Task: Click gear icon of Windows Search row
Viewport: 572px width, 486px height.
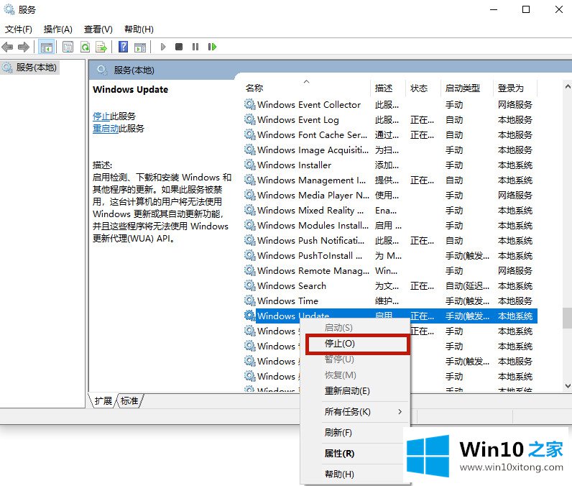Action: (x=249, y=285)
